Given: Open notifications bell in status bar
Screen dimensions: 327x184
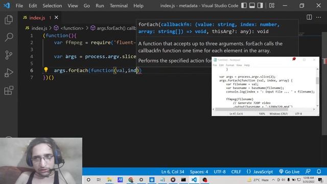Looking at the screenshot, I should (319, 172).
